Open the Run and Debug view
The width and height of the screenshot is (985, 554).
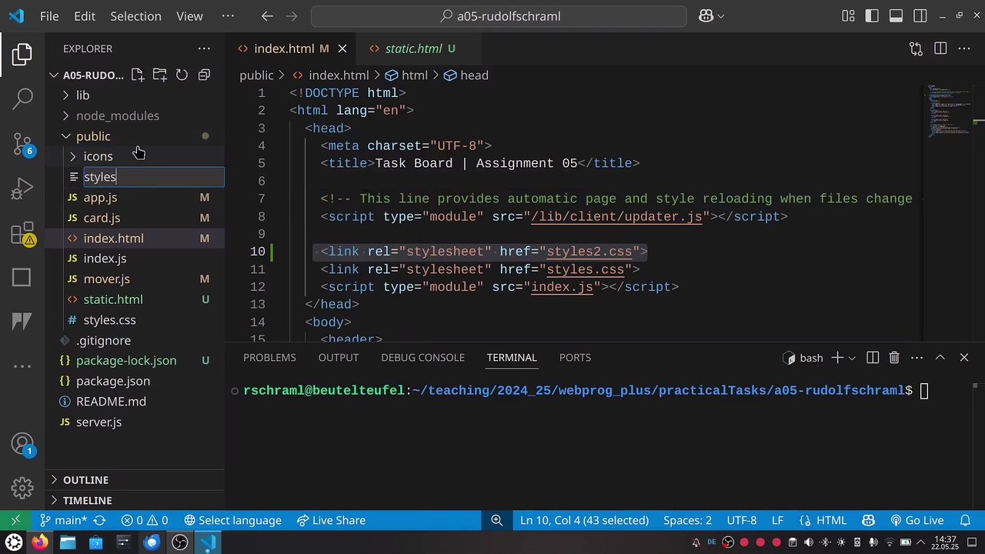coord(22,188)
